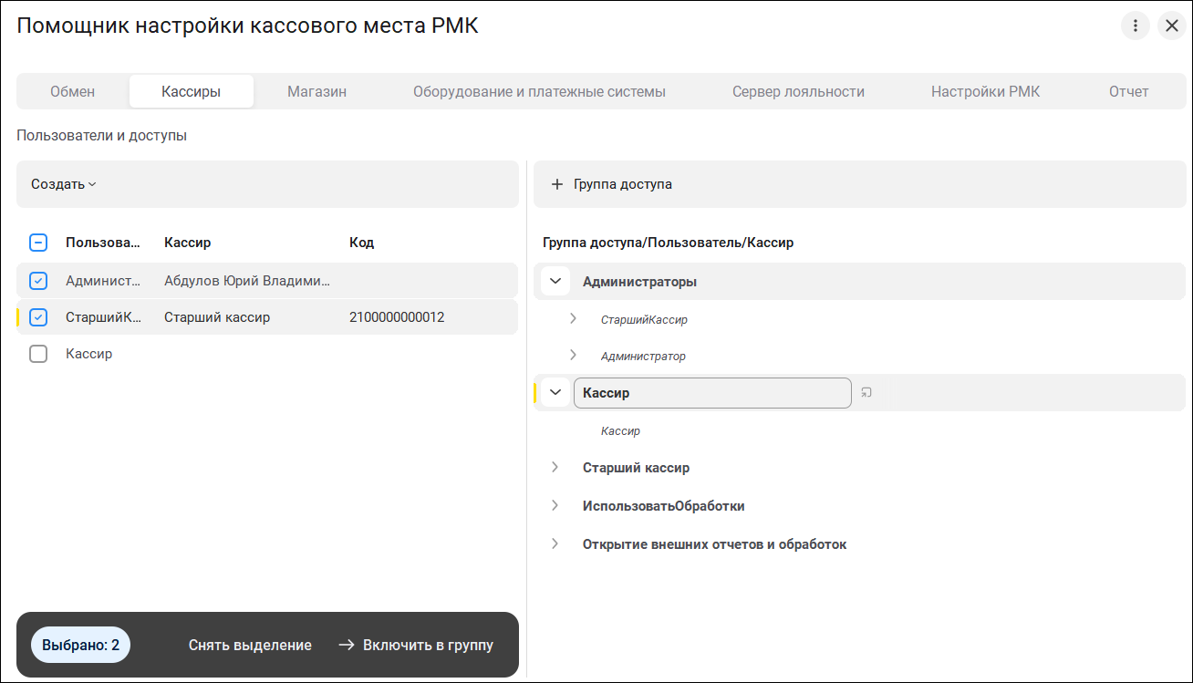The width and height of the screenshot is (1193, 683).
Task: Open the Создать dropdown menu
Action: coord(63,184)
